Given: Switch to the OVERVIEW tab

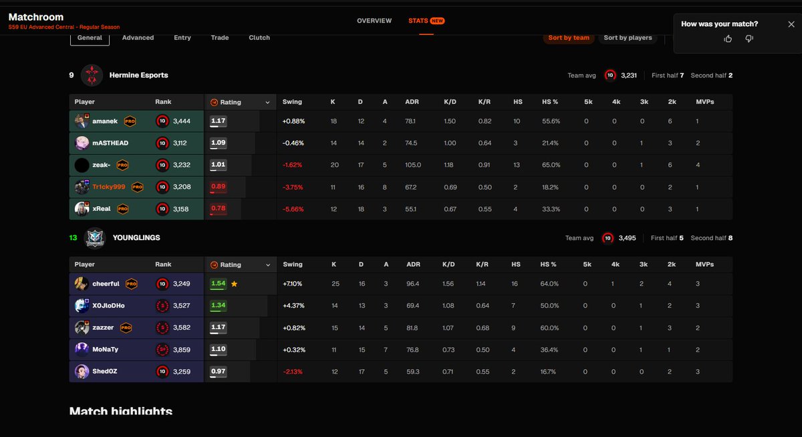Looking at the screenshot, I should point(374,21).
